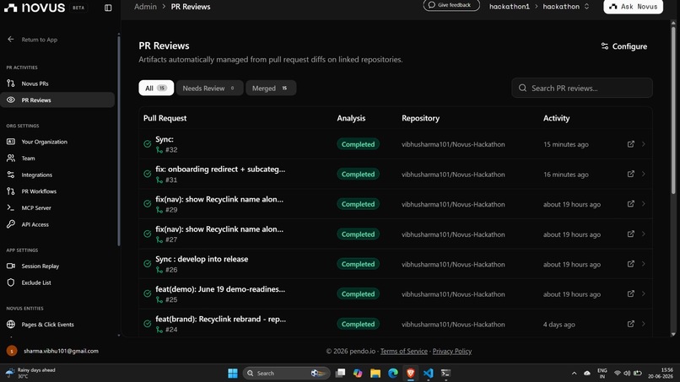This screenshot has height=382, width=680.
Task: Click taskbar Search box
Action: point(286,373)
